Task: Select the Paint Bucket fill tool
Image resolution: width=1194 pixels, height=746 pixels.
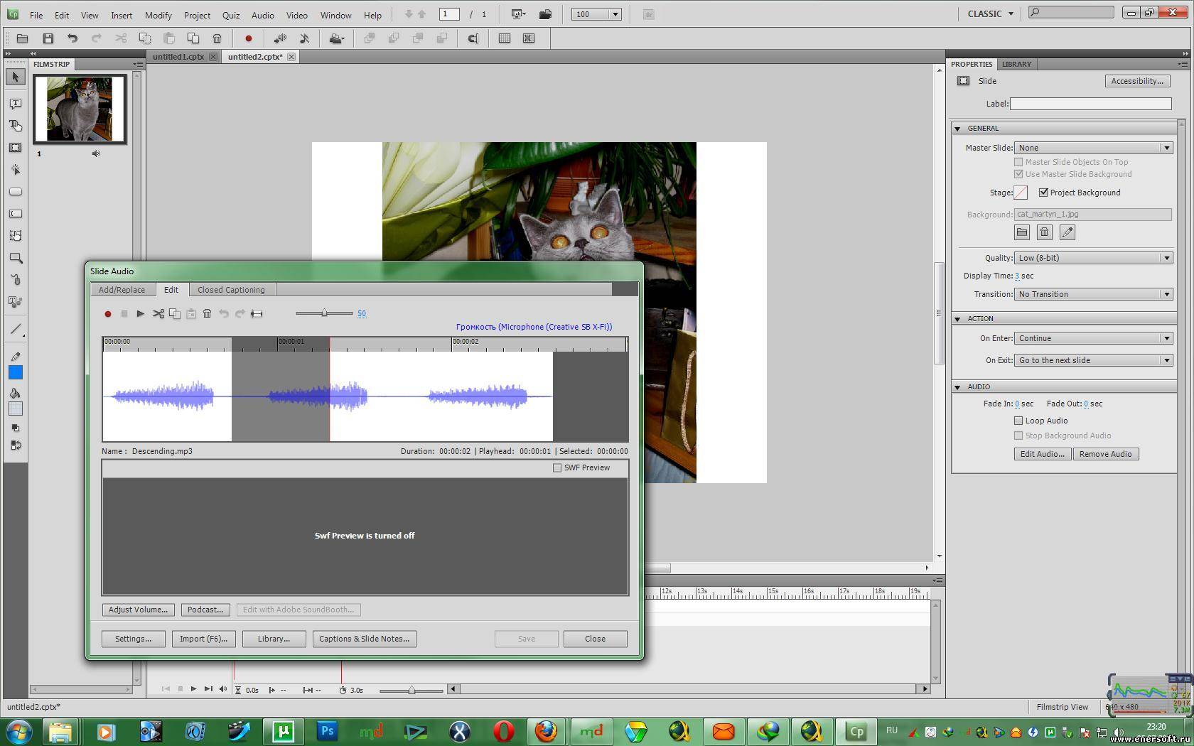Action: click(16, 393)
